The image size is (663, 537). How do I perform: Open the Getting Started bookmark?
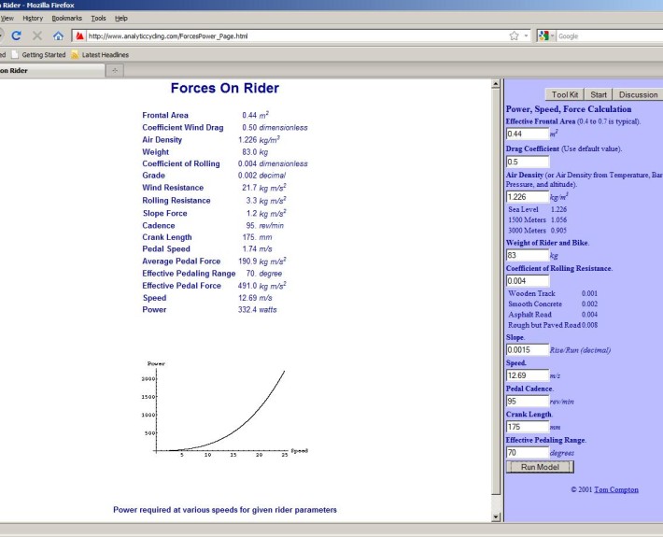tap(44, 54)
